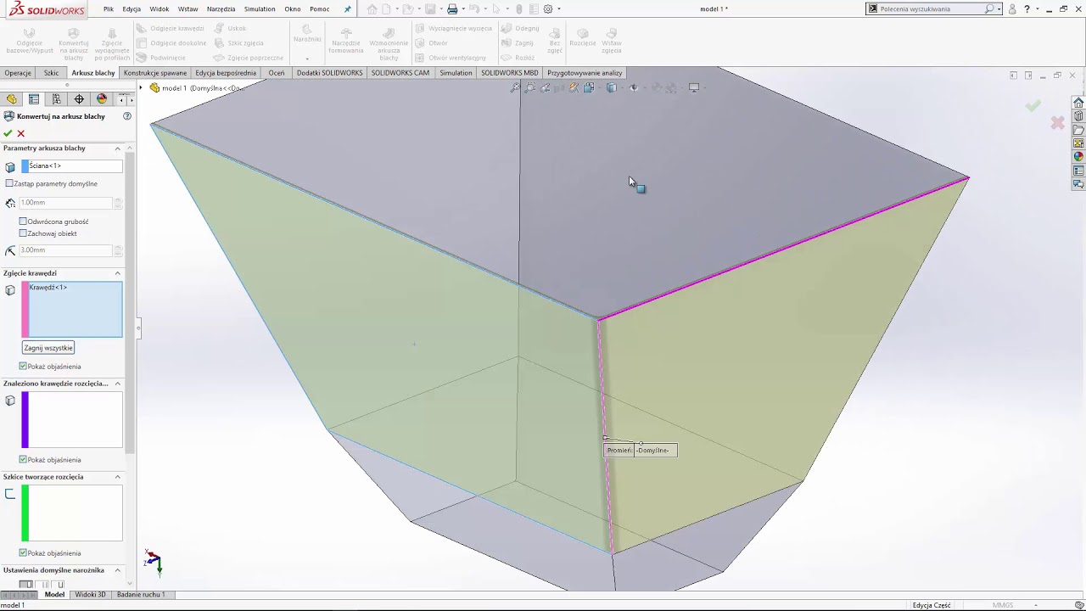Uncheck Pokaż objaśnienia under Szkice tworzące rozcięcia
The height and width of the screenshot is (611, 1086).
23,553
